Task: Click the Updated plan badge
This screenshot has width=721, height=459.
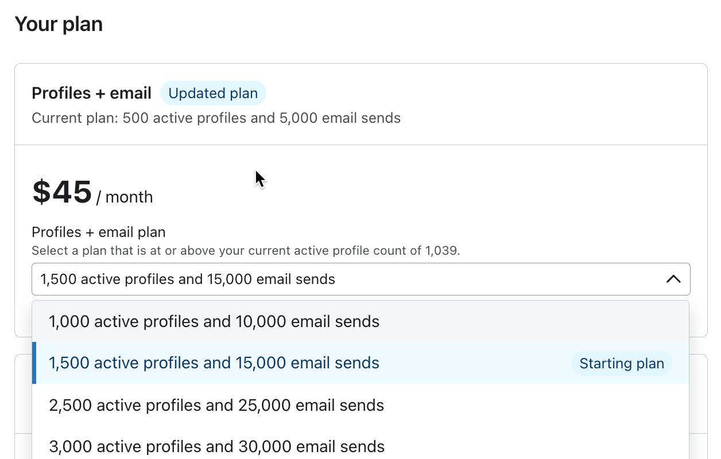Action: click(x=213, y=93)
